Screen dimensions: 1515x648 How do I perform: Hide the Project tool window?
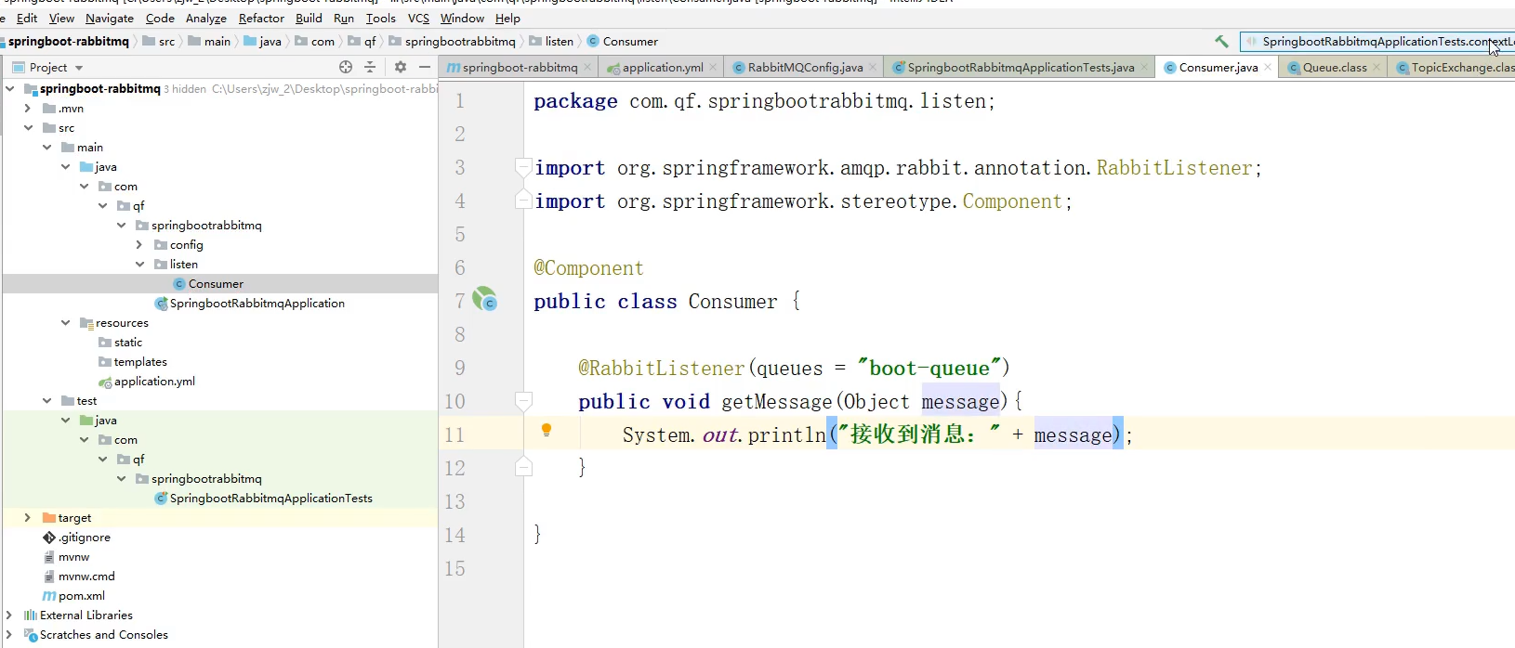point(425,67)
